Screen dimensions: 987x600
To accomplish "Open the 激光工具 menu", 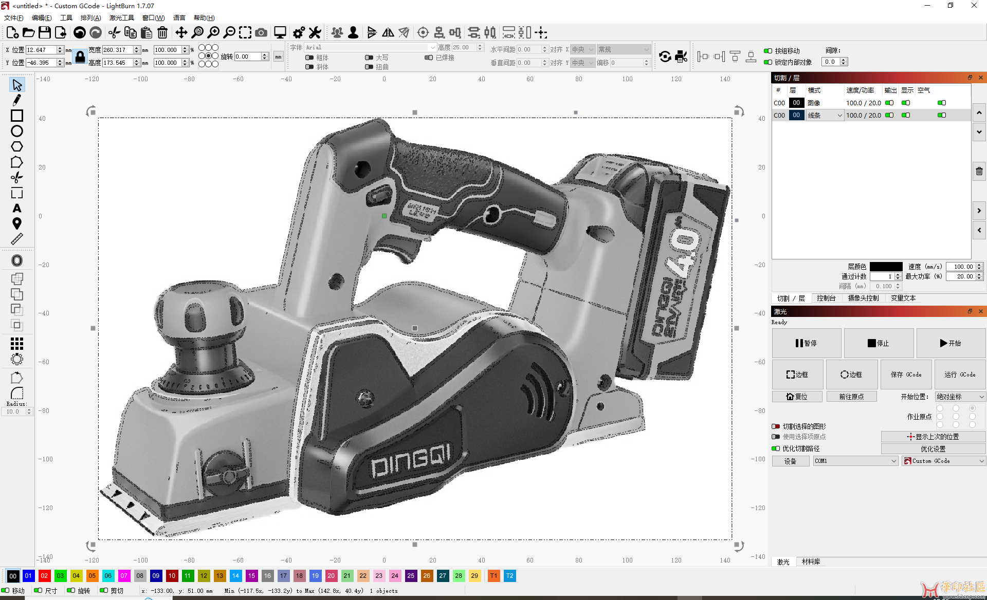I will coord(121,18).
